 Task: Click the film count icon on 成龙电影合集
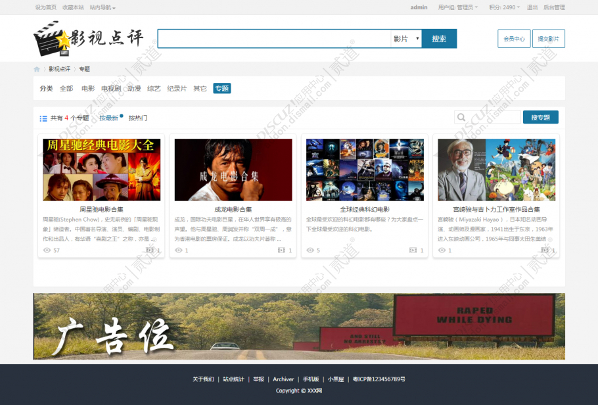[281, 250]
